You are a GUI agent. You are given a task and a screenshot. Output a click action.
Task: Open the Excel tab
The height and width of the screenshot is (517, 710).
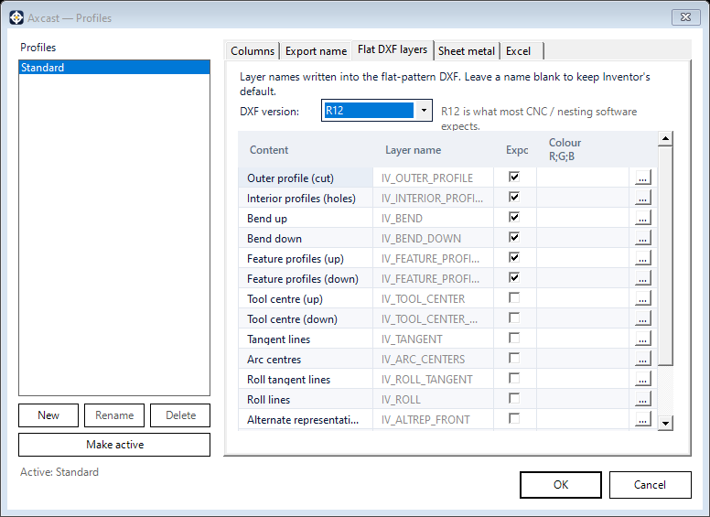pos(522,51)
